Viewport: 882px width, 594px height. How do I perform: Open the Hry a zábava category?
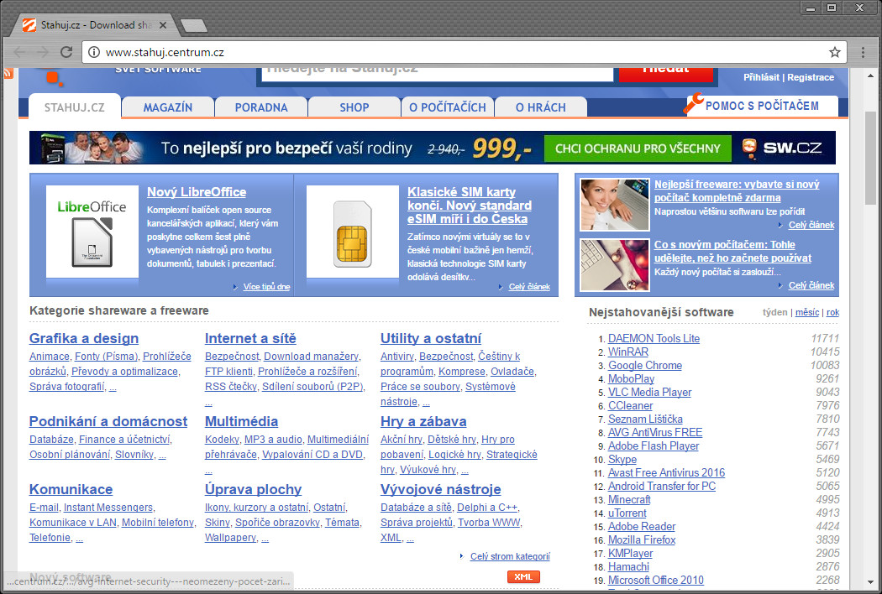pyautogui.click(x=423, y=421)
